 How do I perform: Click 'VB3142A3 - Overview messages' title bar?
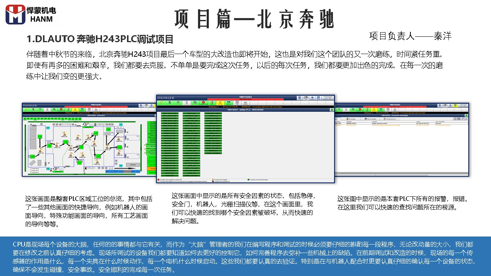[395, 115]
